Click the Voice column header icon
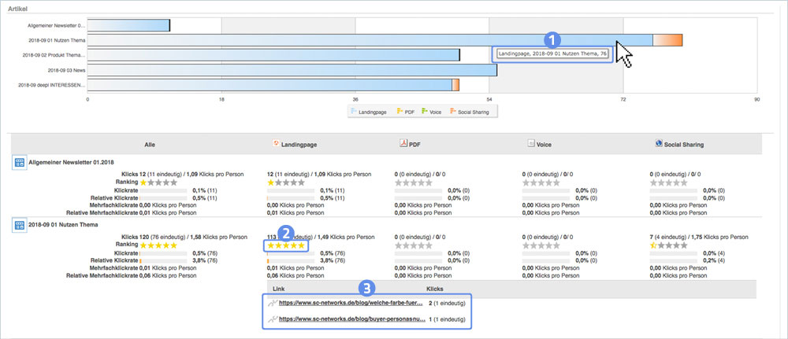788x339 pixels. click(530, 145)
